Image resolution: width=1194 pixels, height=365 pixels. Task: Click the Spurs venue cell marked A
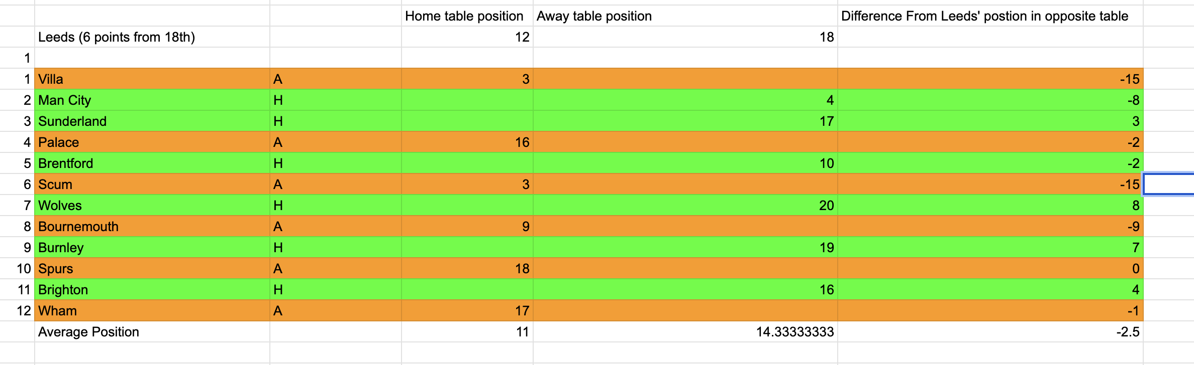pyautogui.click(x=335, y=269)
